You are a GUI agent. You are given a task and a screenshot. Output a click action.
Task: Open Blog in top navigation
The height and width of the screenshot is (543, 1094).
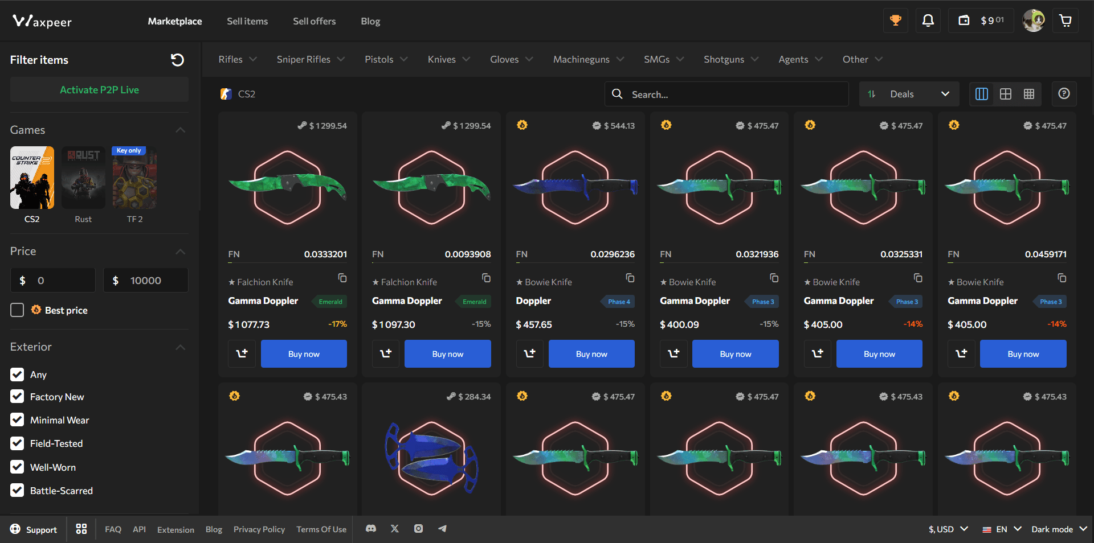tap(370, 21)
